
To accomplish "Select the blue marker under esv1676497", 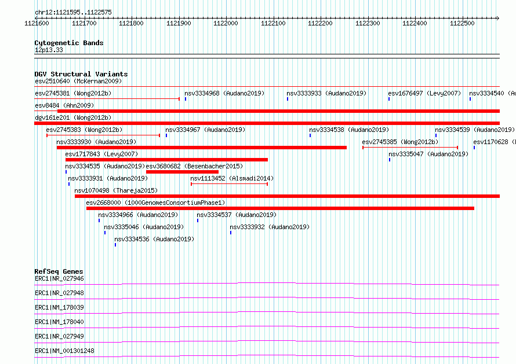I will point(389,99).
